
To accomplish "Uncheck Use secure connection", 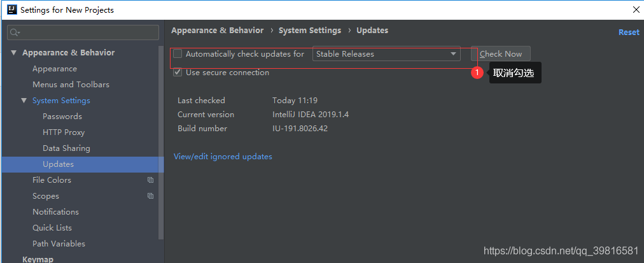I will click(178, 73).
